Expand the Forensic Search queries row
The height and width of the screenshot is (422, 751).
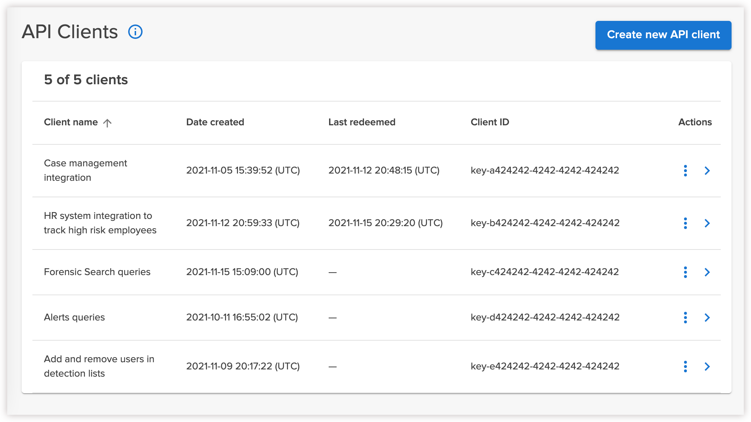pos(707,272)
